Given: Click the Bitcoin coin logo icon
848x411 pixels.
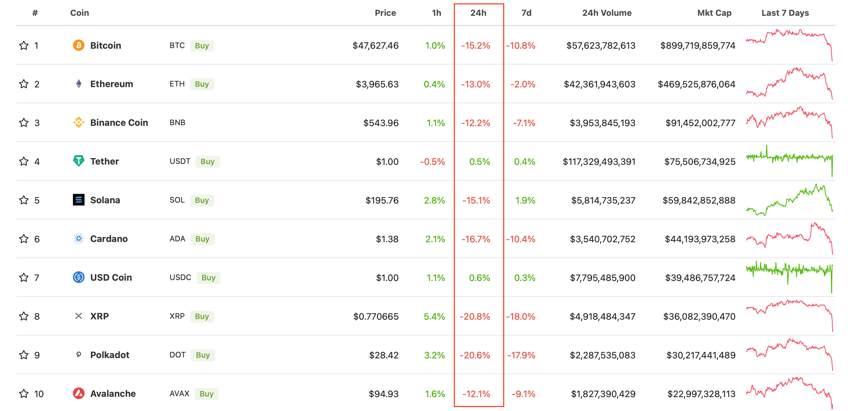Looking at the screenshot, I should 78,45.
